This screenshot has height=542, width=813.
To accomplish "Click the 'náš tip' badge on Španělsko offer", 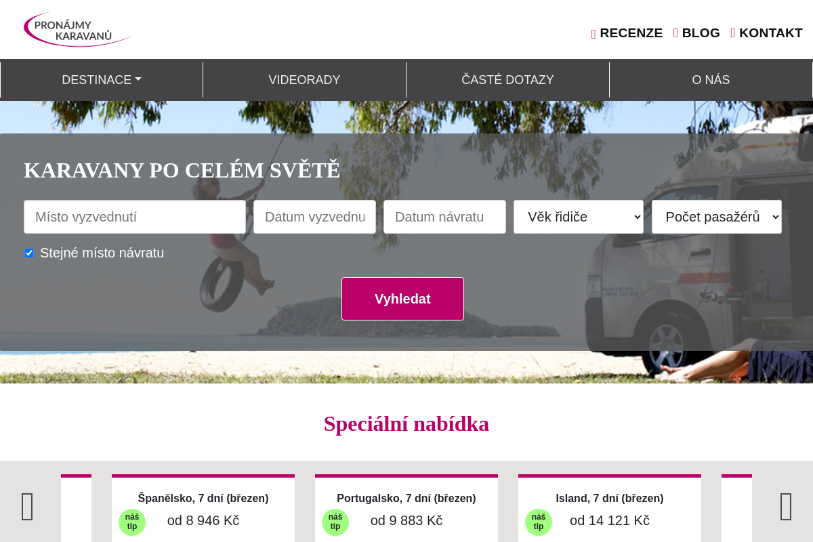I will click(x=132, y=522).
